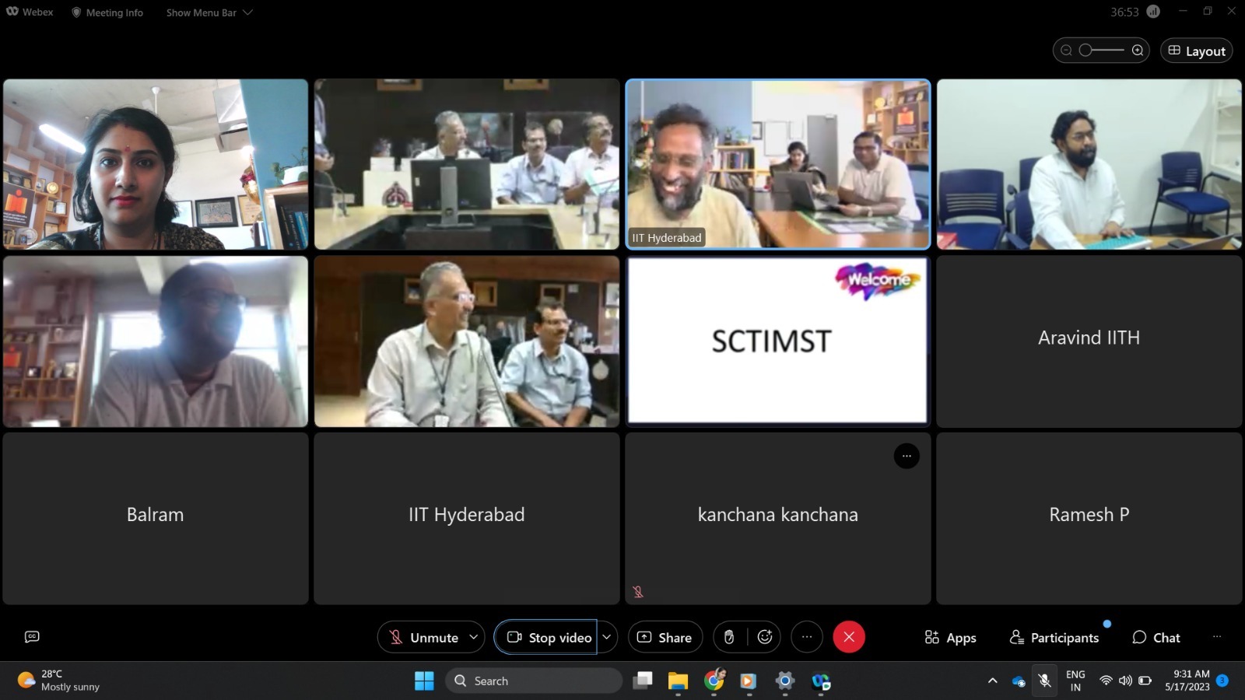Click the Webex logo in the title bar
The image size is (1245, 700).
pos(30,12)
